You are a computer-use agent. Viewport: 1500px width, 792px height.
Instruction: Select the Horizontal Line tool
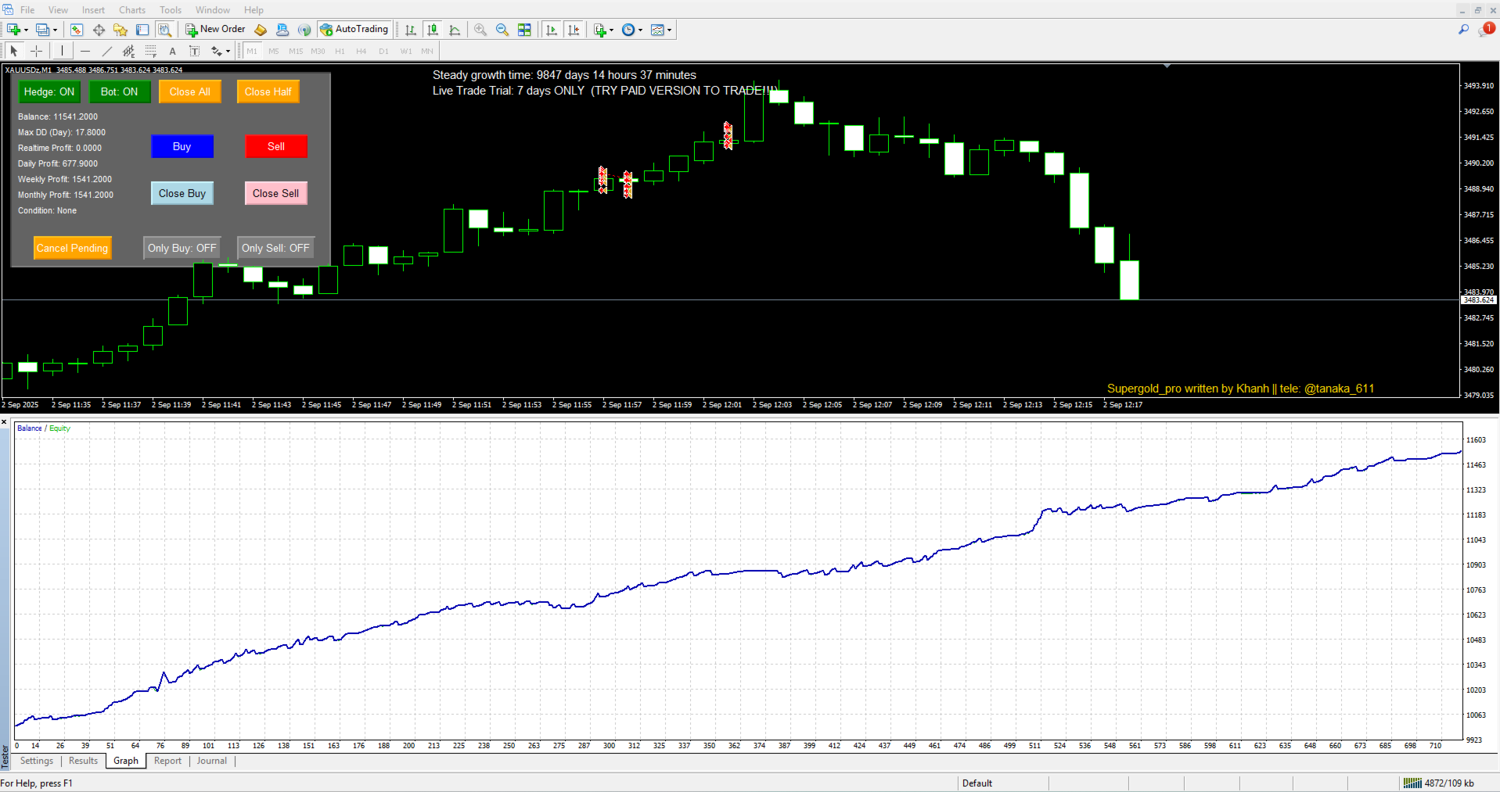(x=85, y=51)
